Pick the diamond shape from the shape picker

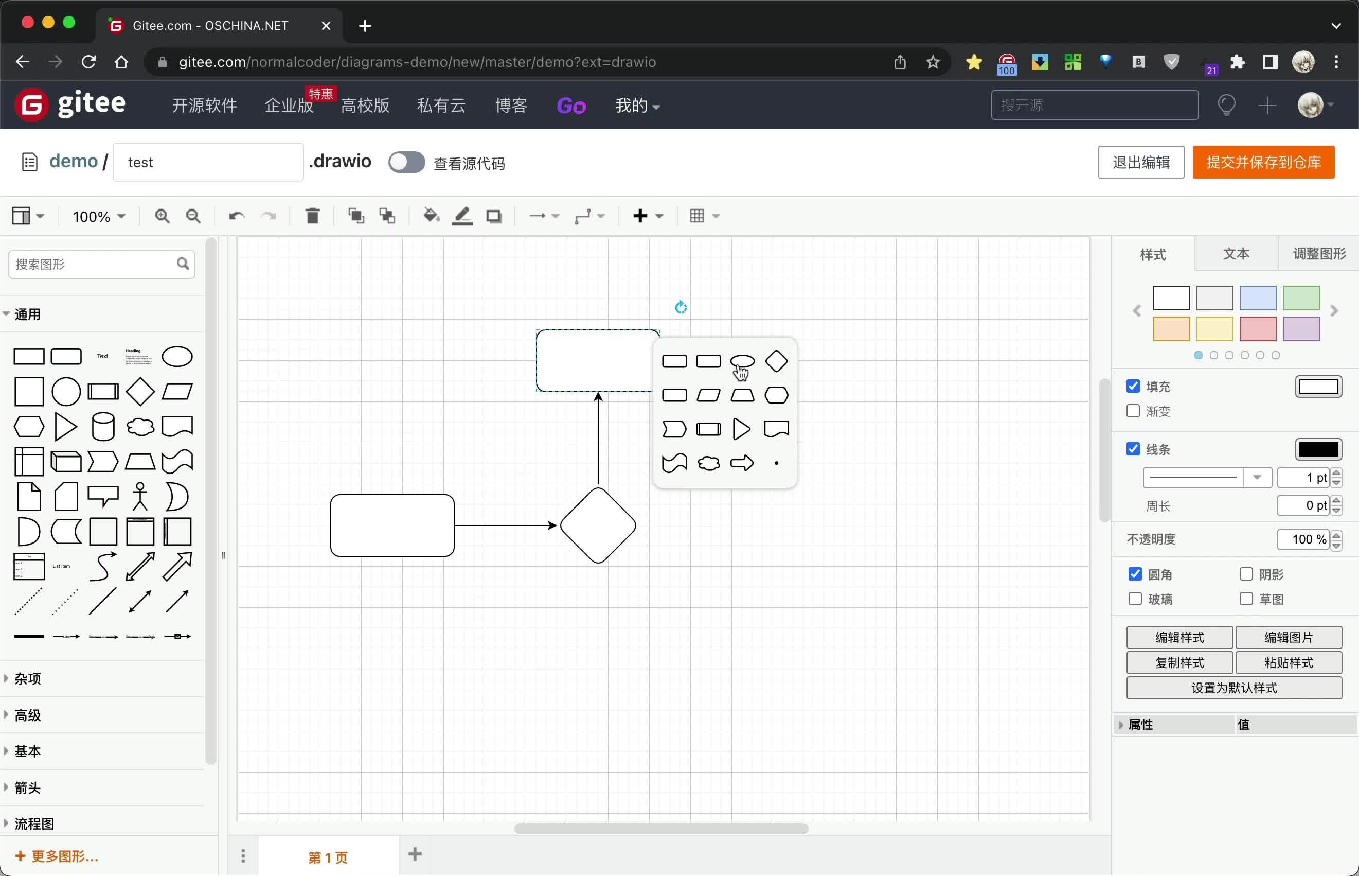(776, 361)
